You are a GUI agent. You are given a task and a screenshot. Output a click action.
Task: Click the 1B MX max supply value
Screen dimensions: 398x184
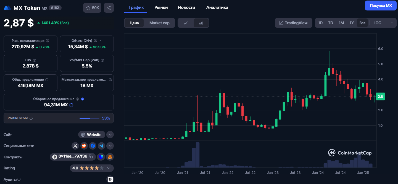[87, 86]
